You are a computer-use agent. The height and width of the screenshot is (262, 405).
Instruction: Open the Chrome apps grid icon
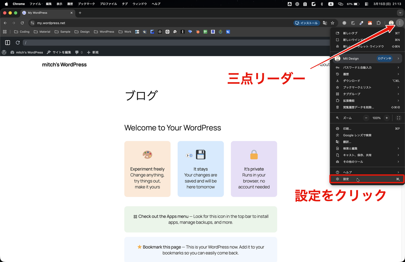click(5, 32)
